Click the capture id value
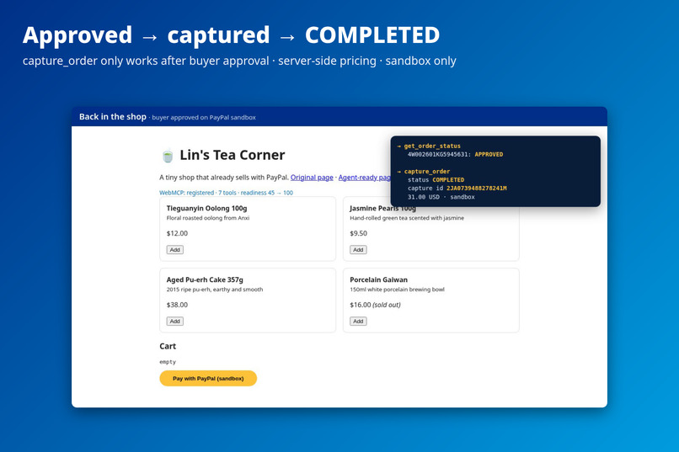Viewport: 679px width, 452px height. click(x=476, y=189)
